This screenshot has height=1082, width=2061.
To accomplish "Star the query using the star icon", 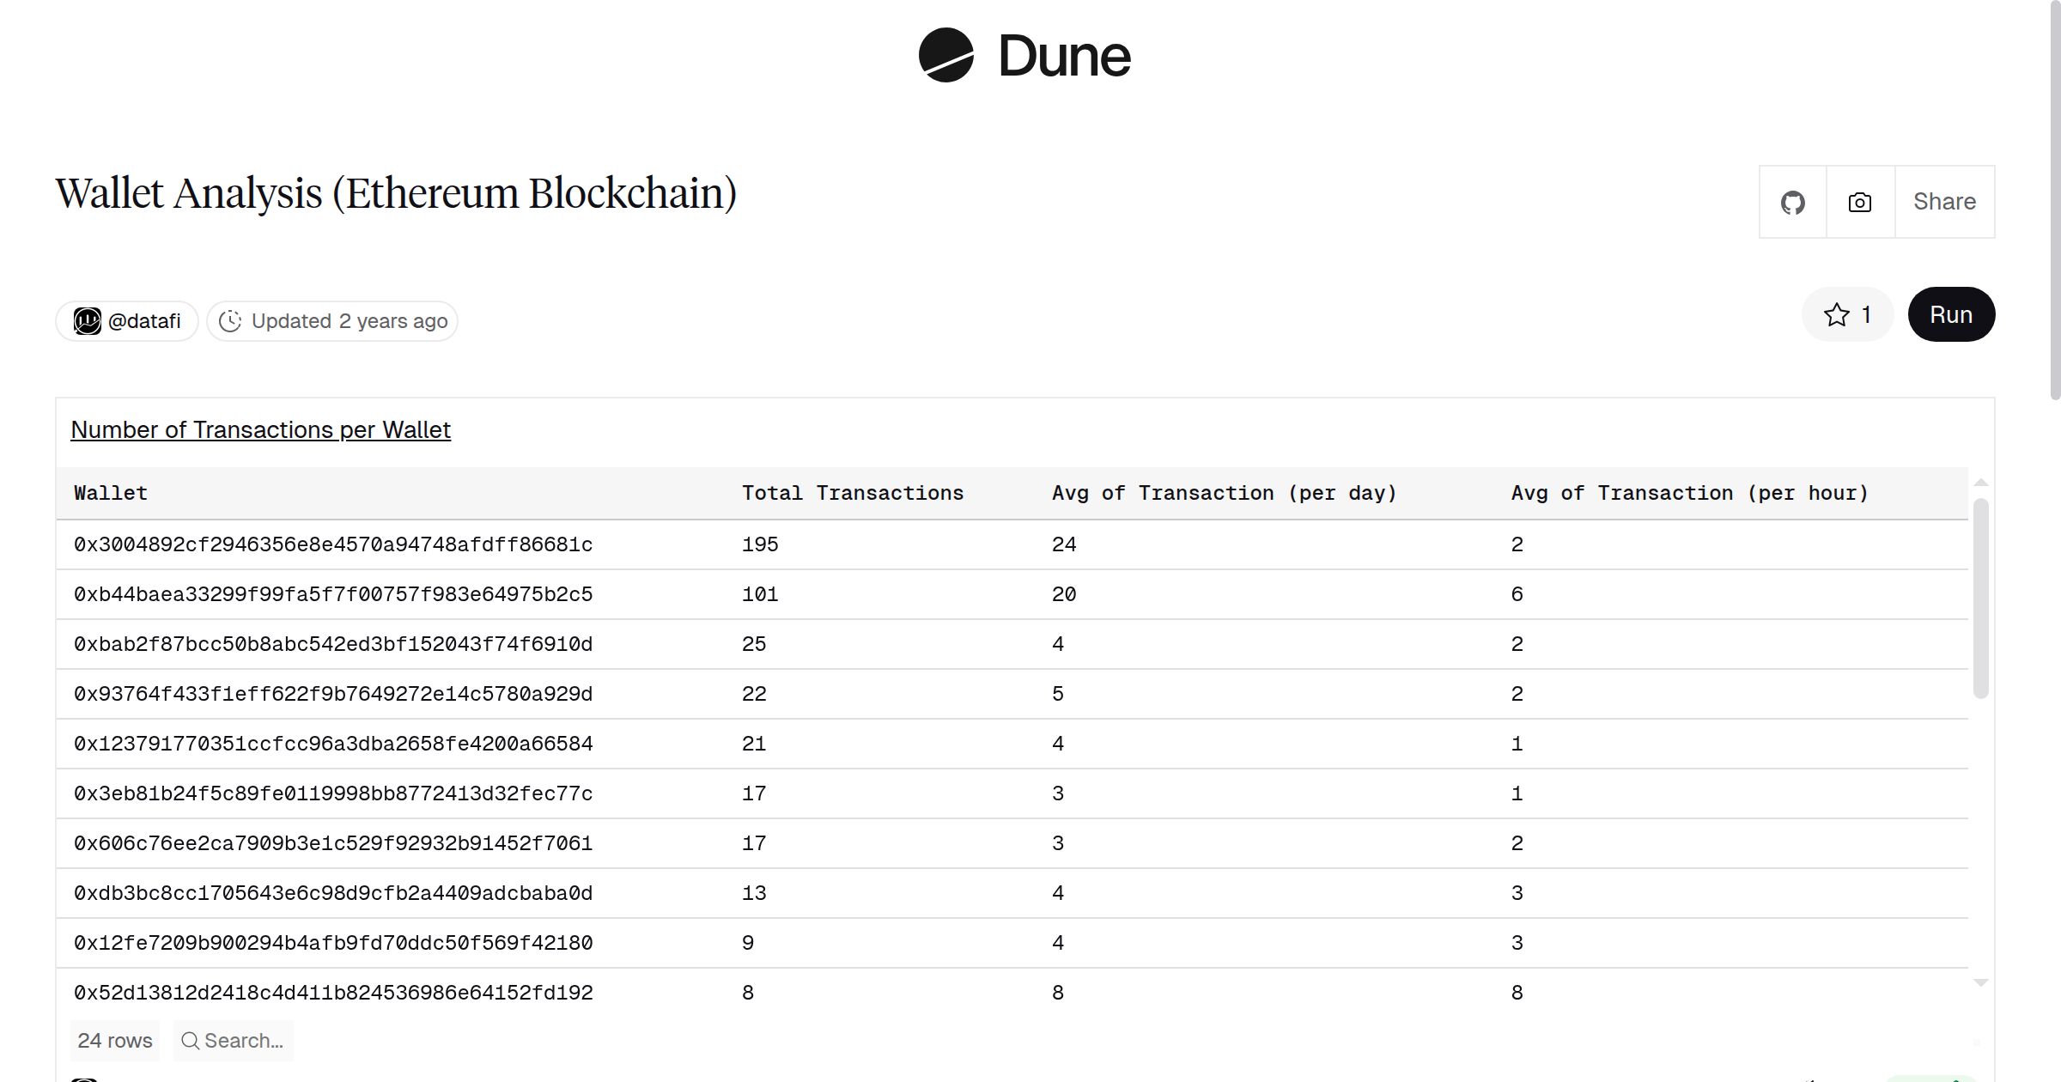I will point(1836,314).
